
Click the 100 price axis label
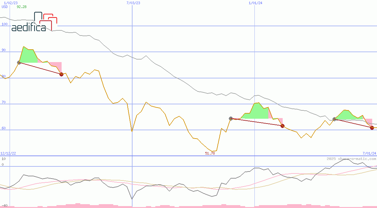pos(4,24)
